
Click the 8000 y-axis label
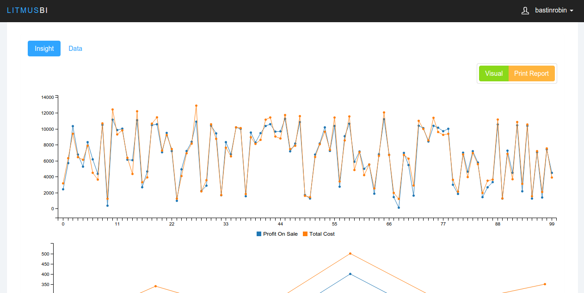click(49, 145)
